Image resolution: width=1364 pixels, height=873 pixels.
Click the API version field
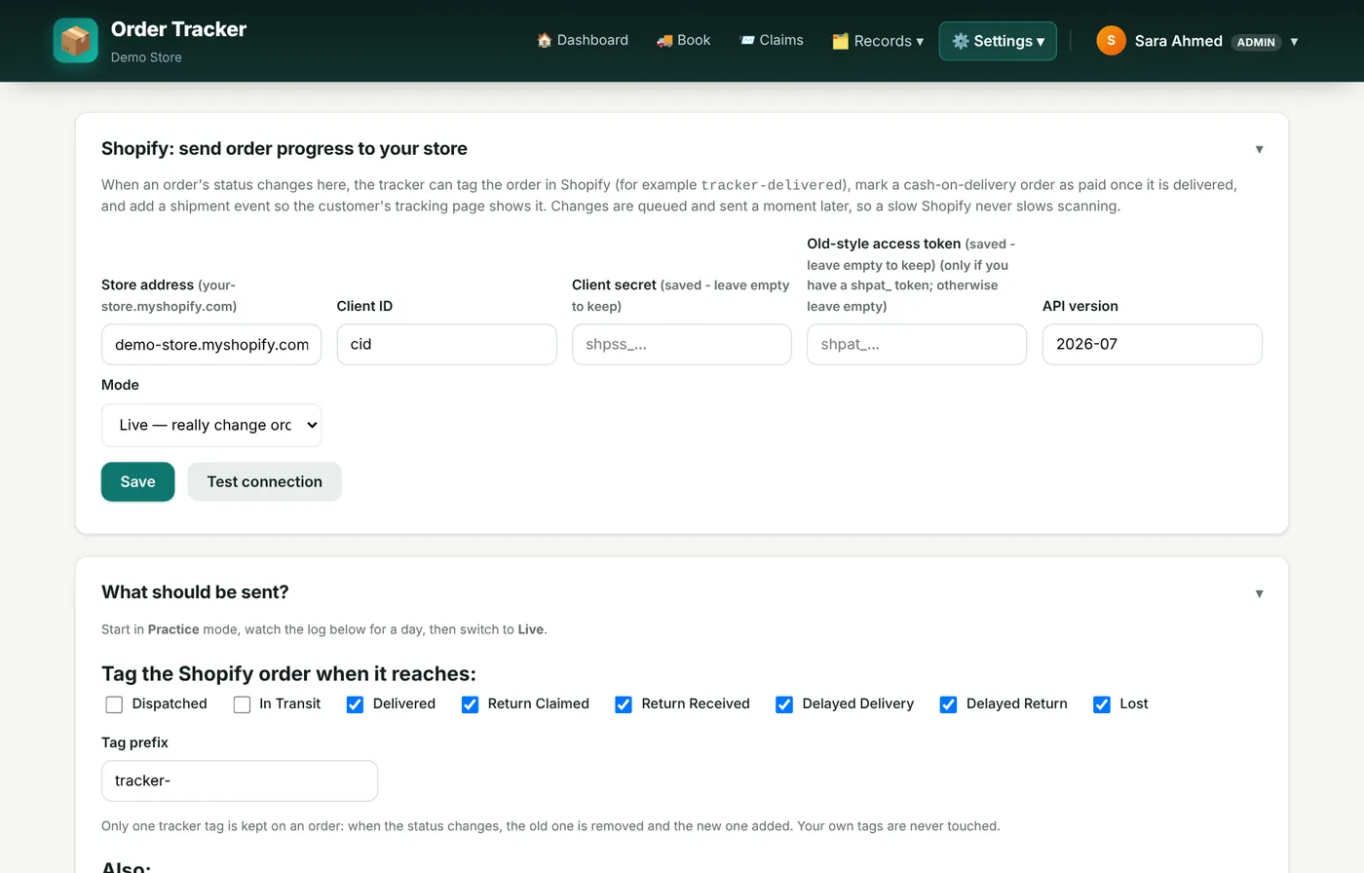(1153, 344)
